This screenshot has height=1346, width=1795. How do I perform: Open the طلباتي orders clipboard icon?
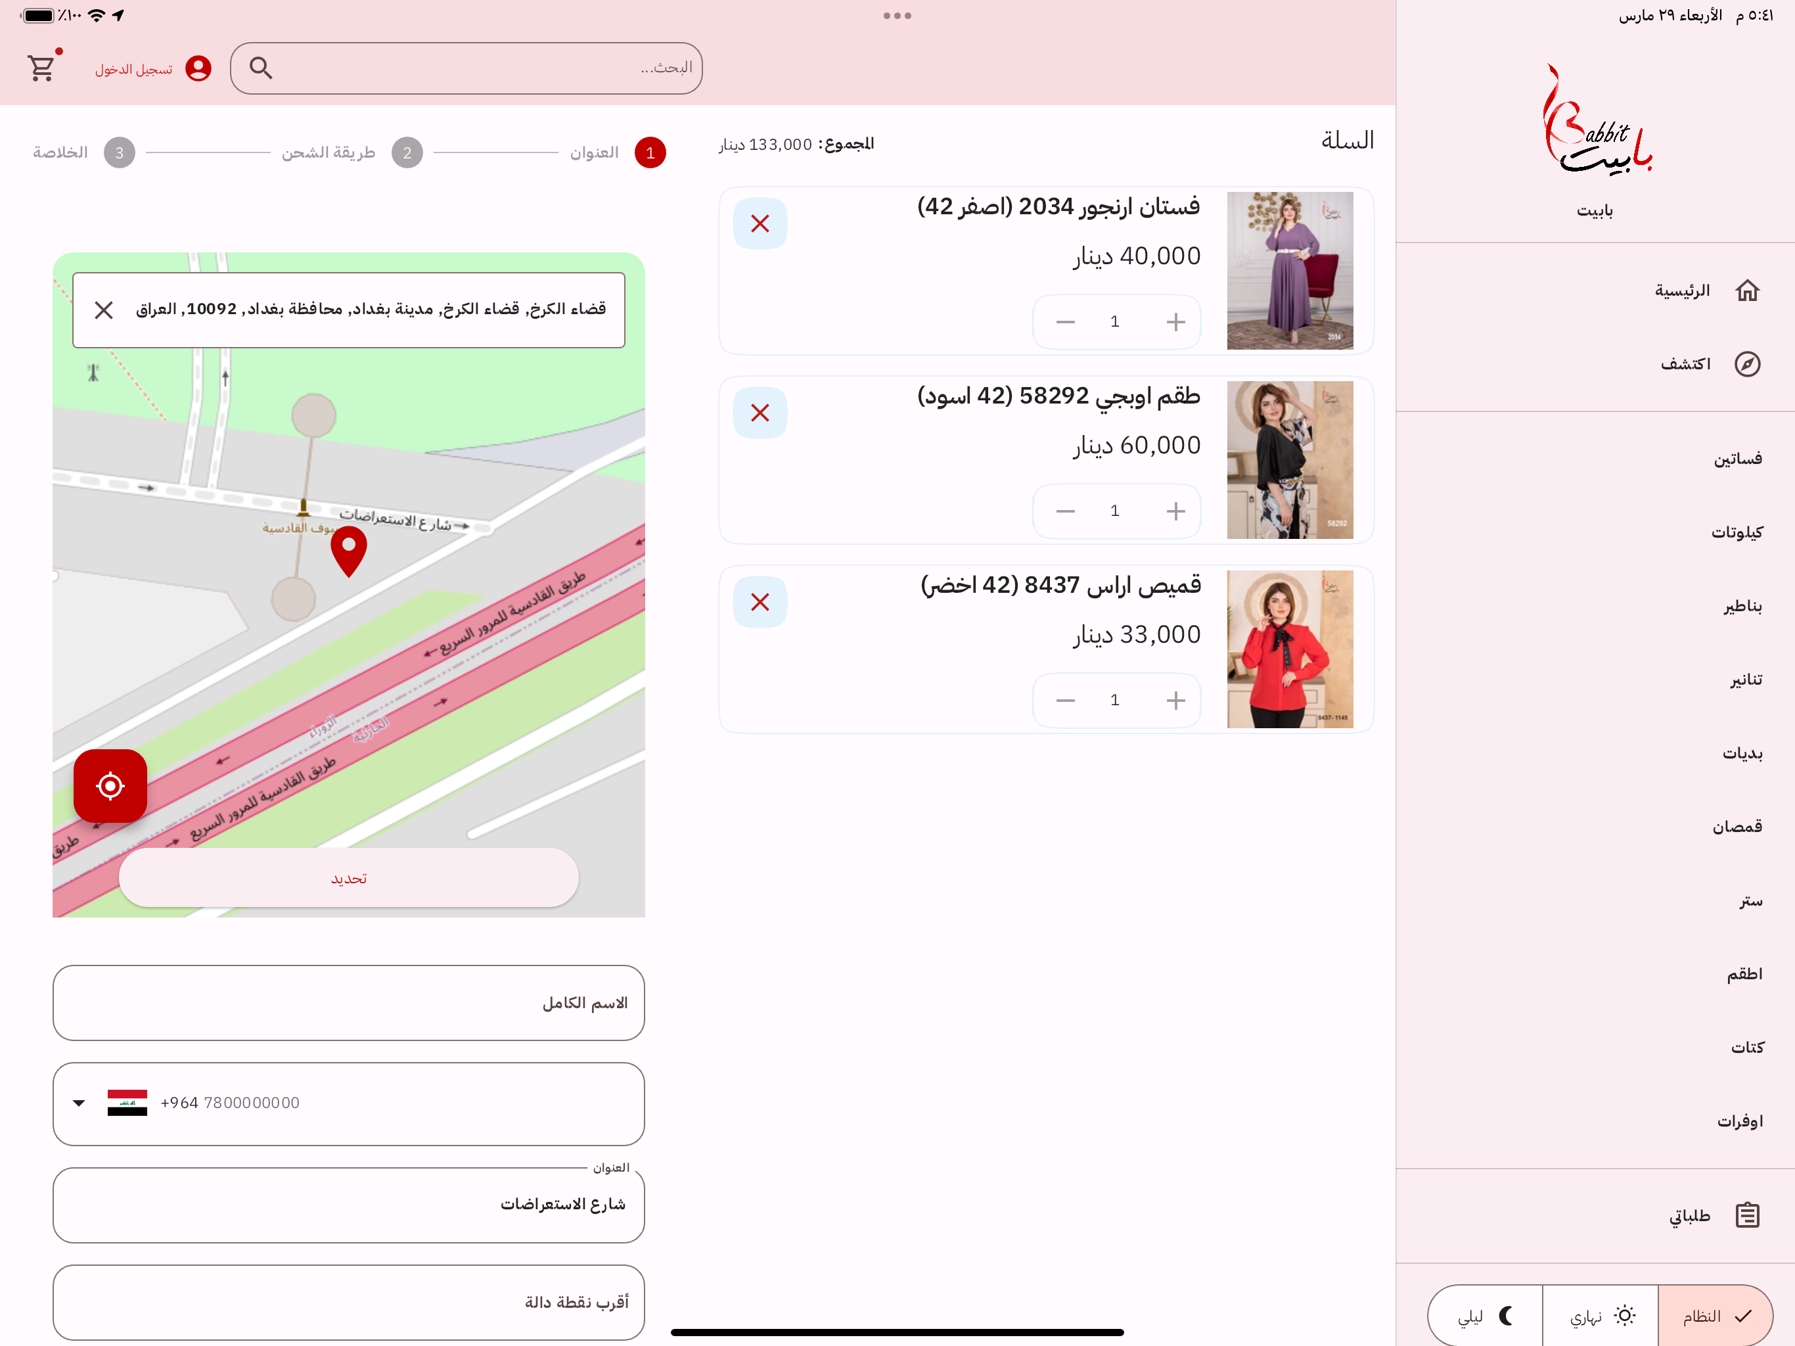coord(1747,1215)
